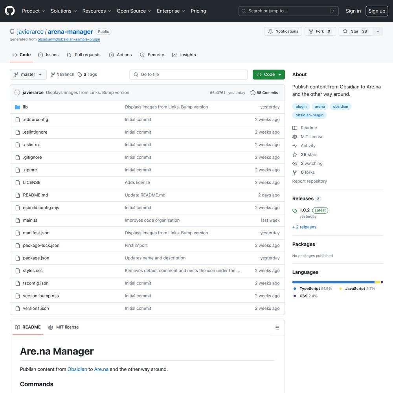Click the javierarce commit avatar icon
This screenshot has height=393, width=393.
pyautogui.click(x=17, y=92)
